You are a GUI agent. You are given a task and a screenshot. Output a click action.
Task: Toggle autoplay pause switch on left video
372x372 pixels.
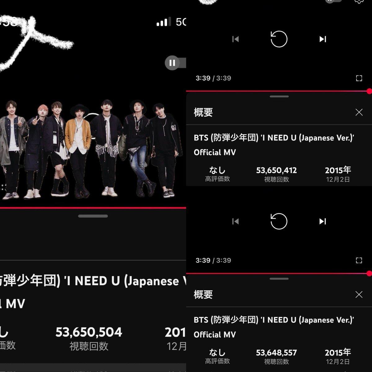pos(175,63)
